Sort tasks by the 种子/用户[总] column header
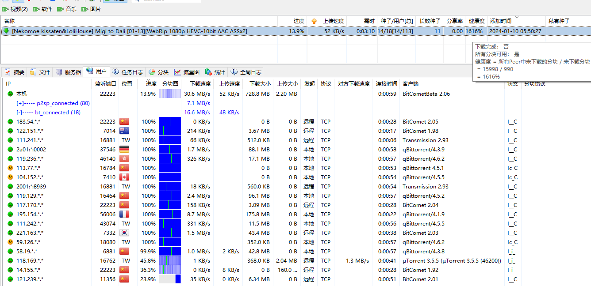591x286 pixels. point(396,21)
